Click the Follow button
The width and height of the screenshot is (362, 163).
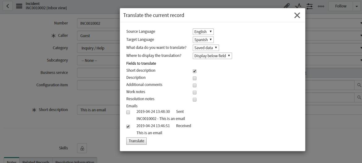tap(341, 6)
